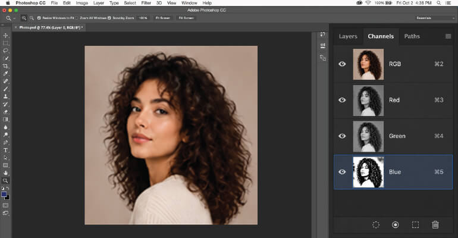The image size is (458, 238).
Task: Select the RGB channel thumbnail
Action: point(368,64)
